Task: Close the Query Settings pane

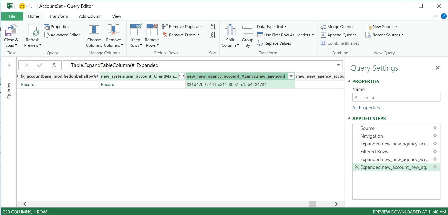Action: pyautogui.click(x=438, y=68)
